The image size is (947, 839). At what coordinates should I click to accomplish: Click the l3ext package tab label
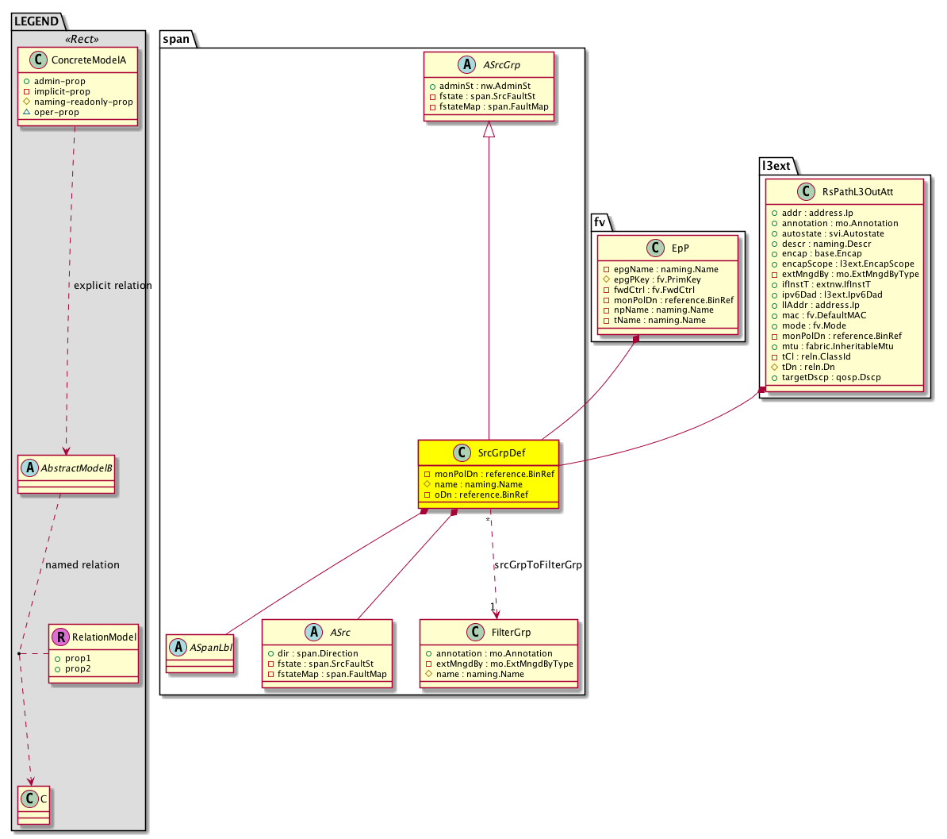point(776,166)
